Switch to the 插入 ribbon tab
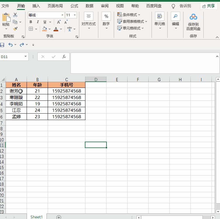 coord(36,6)
